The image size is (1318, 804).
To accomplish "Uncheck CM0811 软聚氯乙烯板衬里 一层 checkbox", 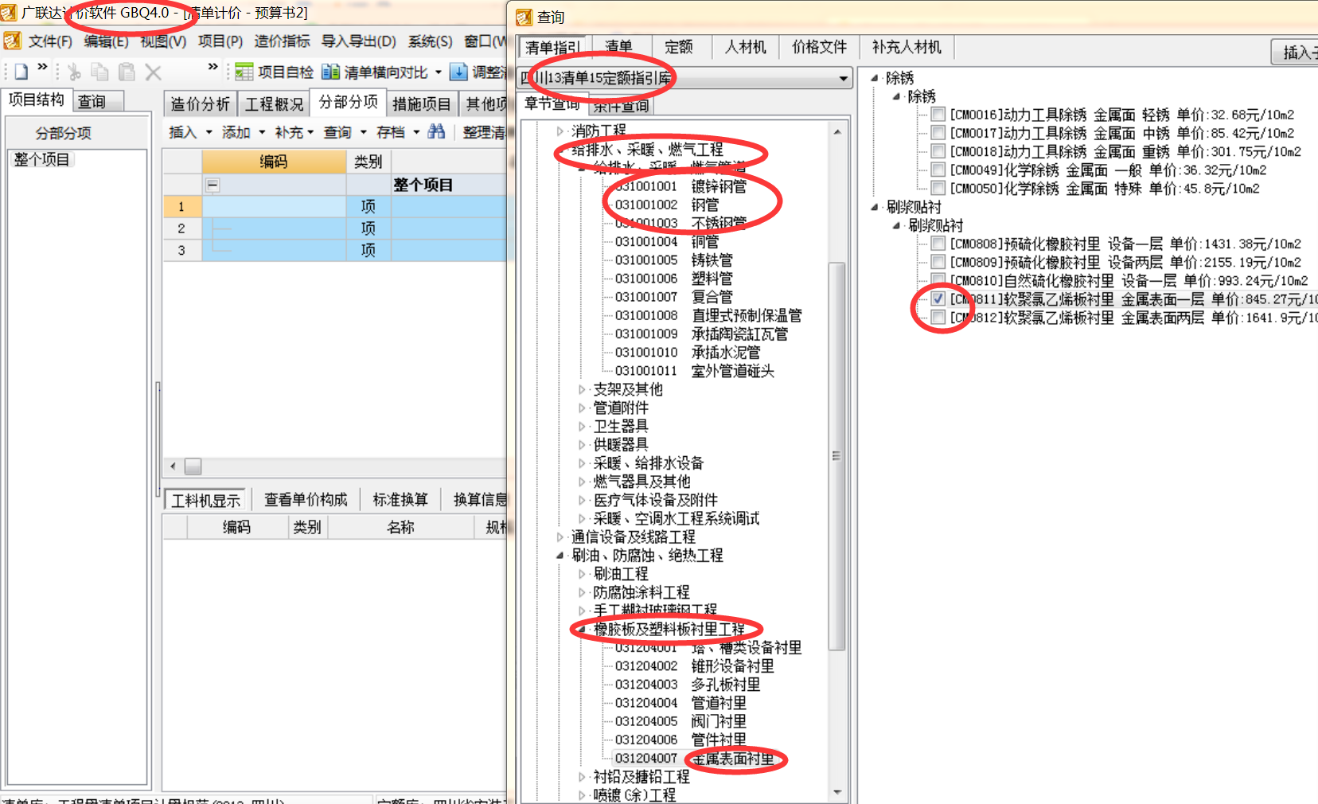I will [938, 299].
